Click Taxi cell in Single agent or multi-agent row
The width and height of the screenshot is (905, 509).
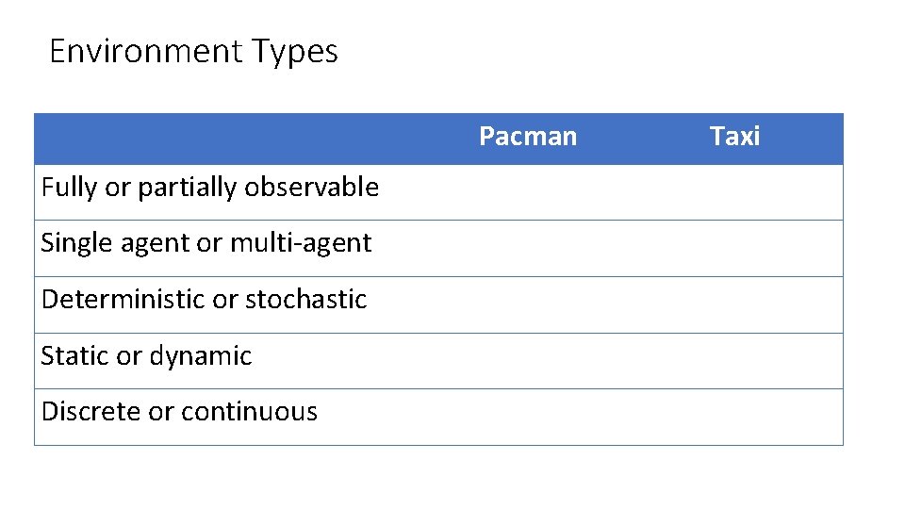point(734,248)
